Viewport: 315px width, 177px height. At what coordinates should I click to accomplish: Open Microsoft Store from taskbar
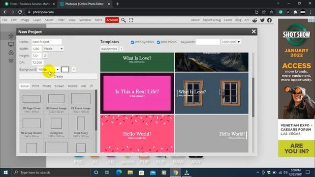pyautogui.click(x=141, y=173)
